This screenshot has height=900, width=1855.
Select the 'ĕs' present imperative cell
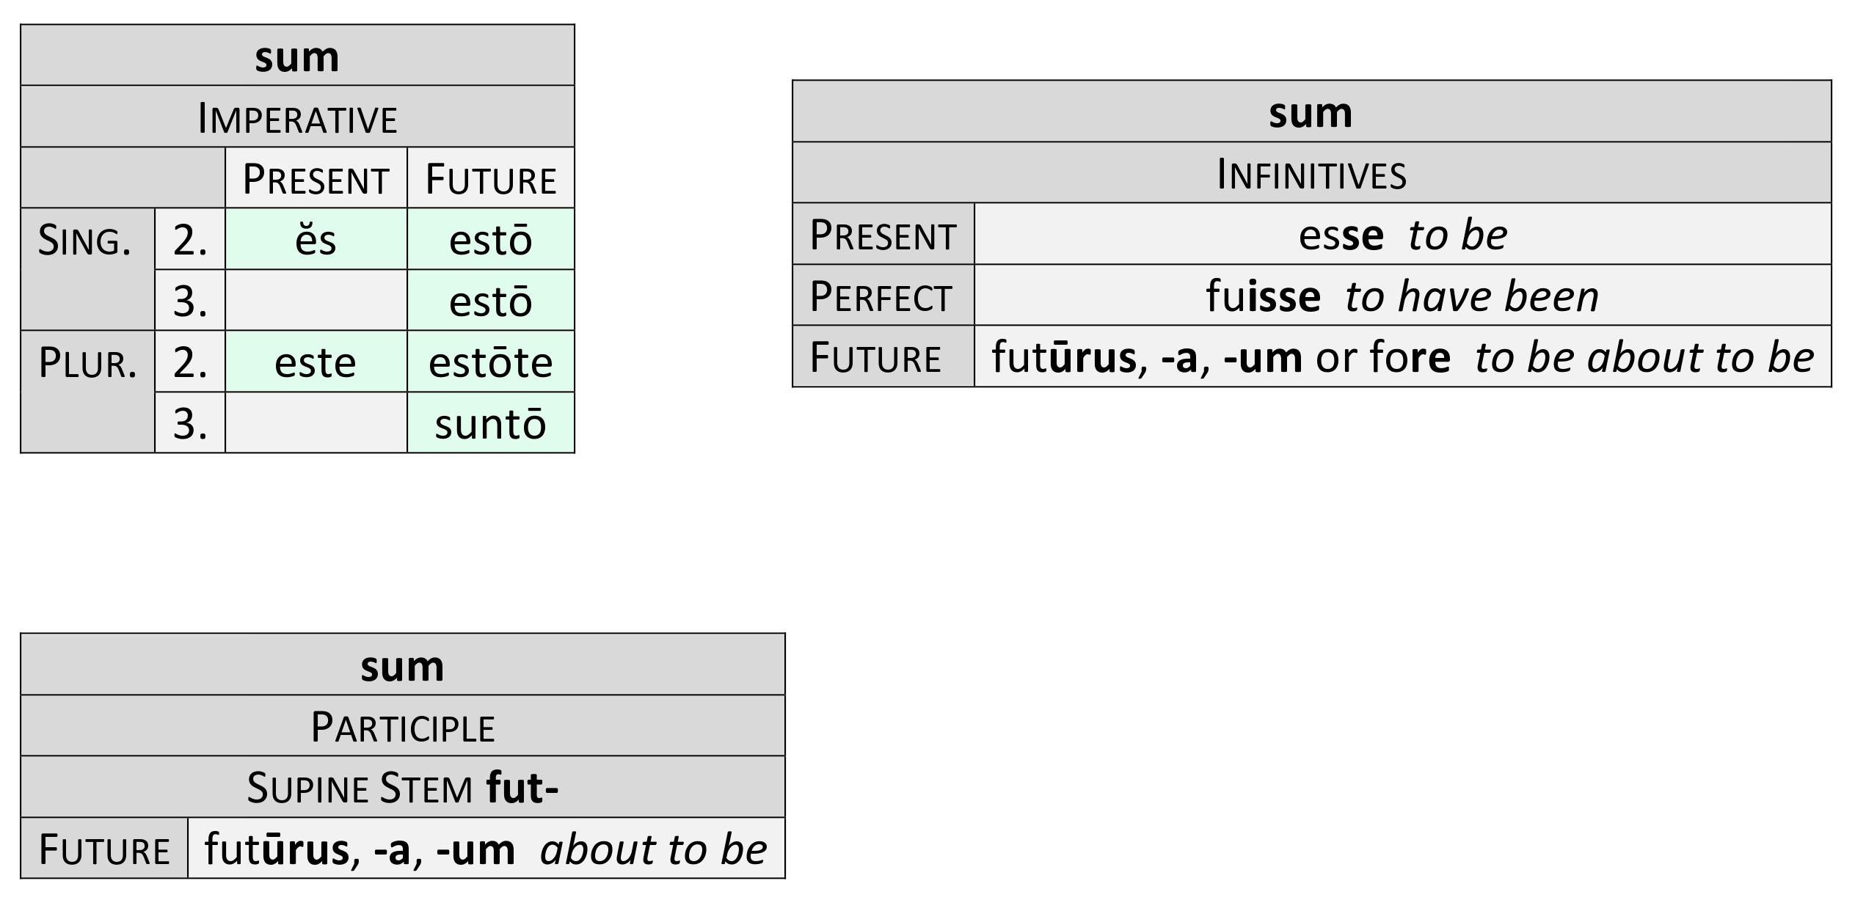point(316,240)
